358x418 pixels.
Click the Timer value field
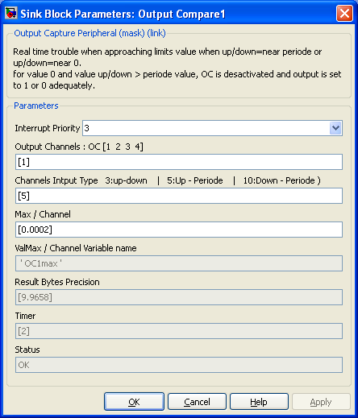[x=179, y=331]
